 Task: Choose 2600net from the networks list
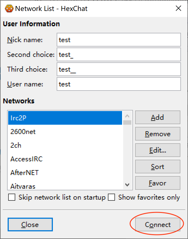(x=65, y=132)
